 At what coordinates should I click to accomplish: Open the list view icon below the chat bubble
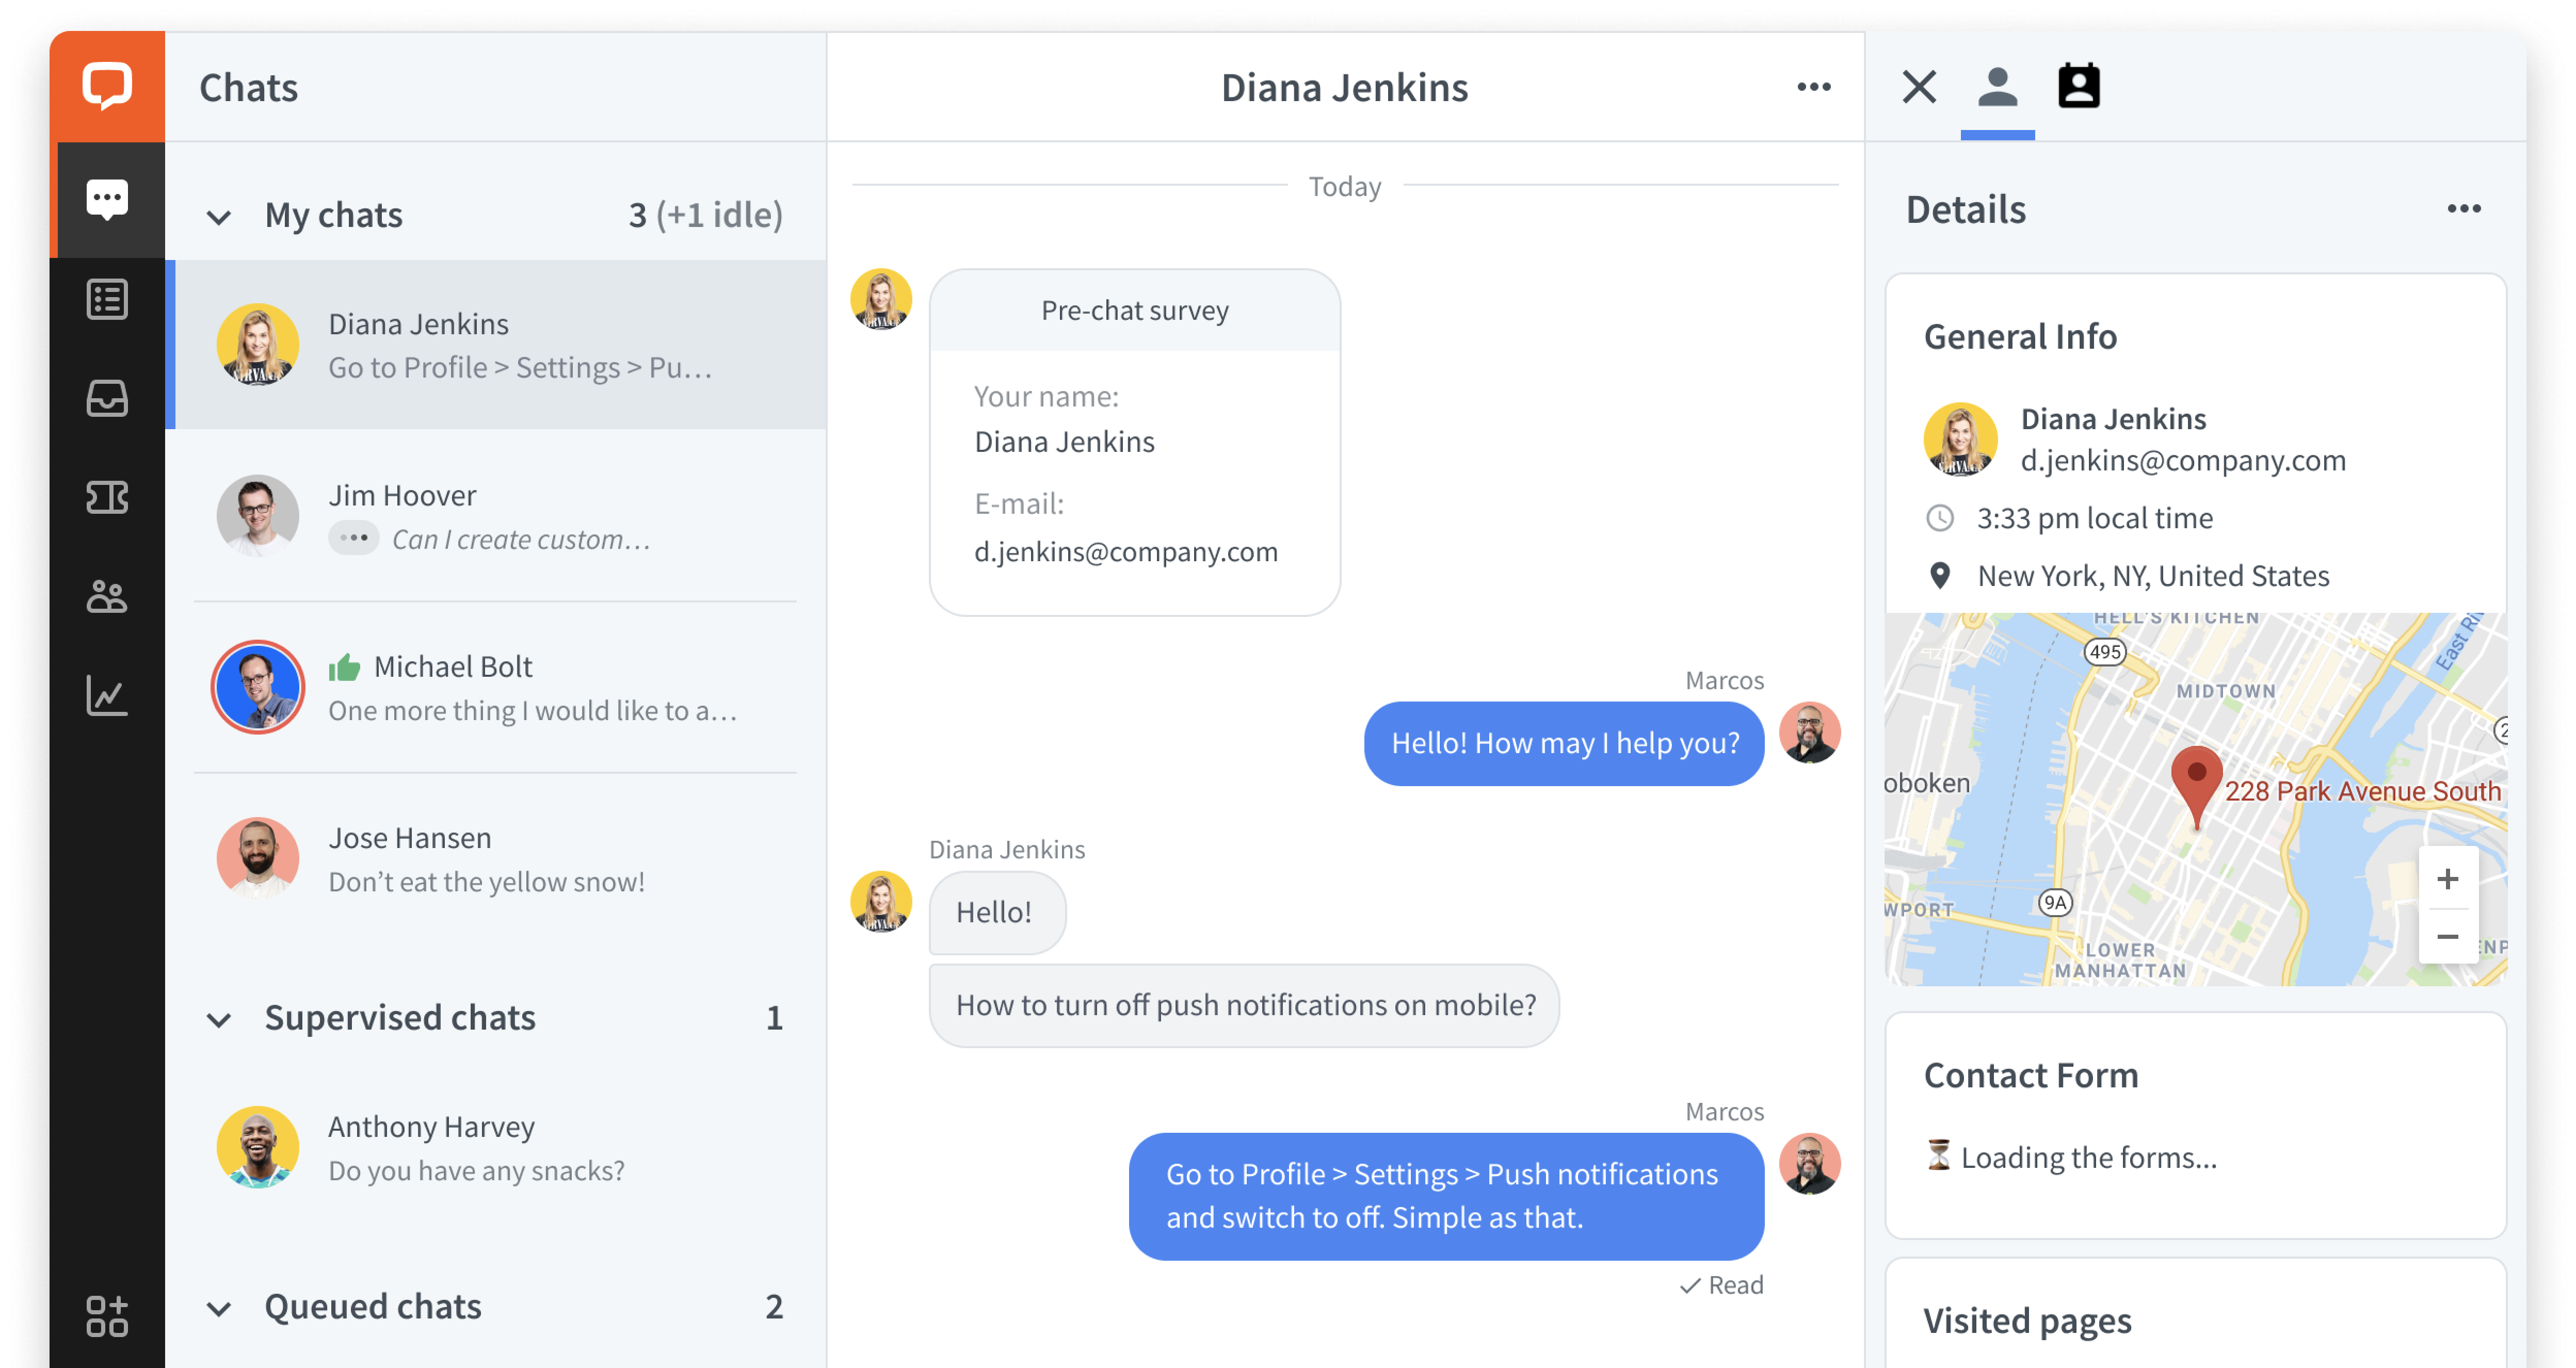tap(108, 298)
